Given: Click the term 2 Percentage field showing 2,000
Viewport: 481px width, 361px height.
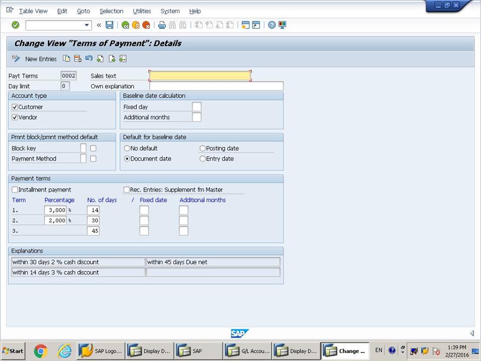Looking at the screenshot, I should click(56, 221).
